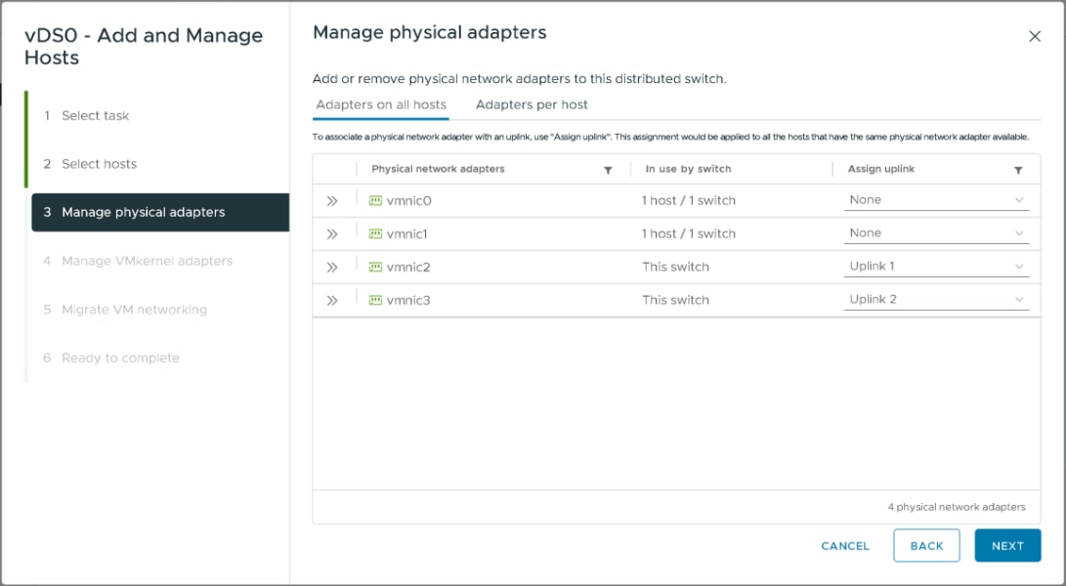This screenshot has height=586, width=1066.
Task: Click '1 host / 1 switch' in vmnic0 row
Action: click(x=688, y=200)
